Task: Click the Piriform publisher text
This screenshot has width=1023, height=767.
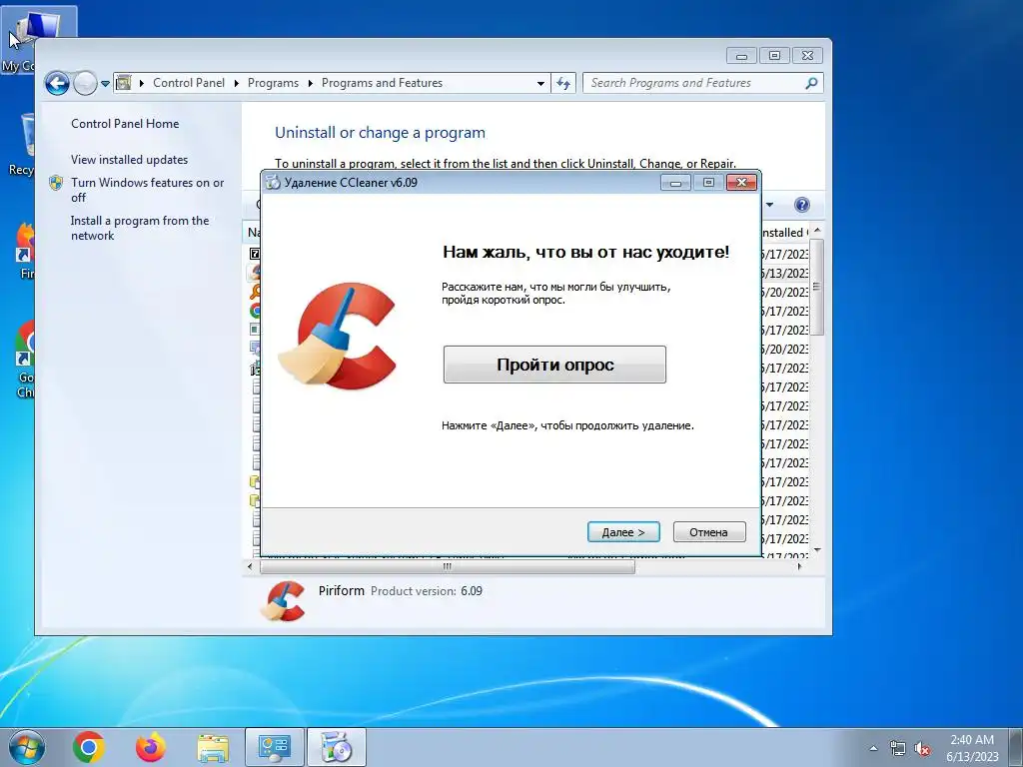Action: pos(342,591)
